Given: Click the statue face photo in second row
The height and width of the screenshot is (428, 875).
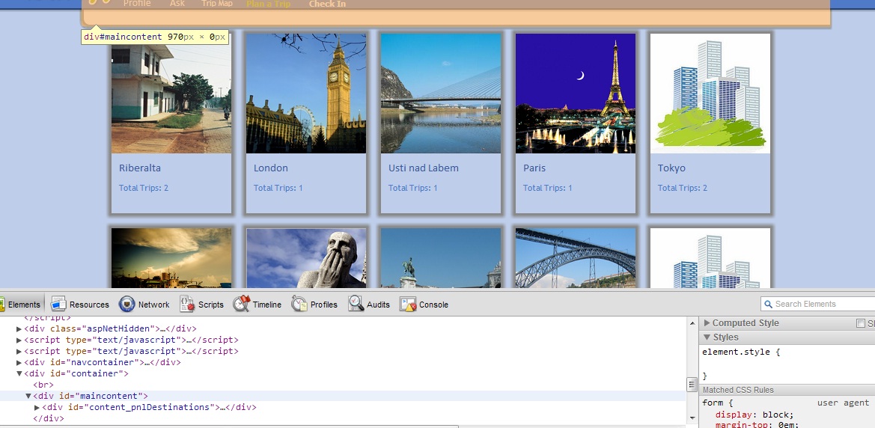Looking at the screenshot, I should [x=306, y=258].
